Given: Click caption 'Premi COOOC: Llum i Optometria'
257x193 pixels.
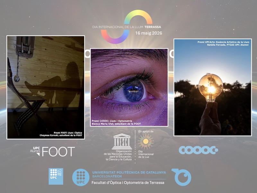Looking at the screenshot, I should tap(112, 121).
